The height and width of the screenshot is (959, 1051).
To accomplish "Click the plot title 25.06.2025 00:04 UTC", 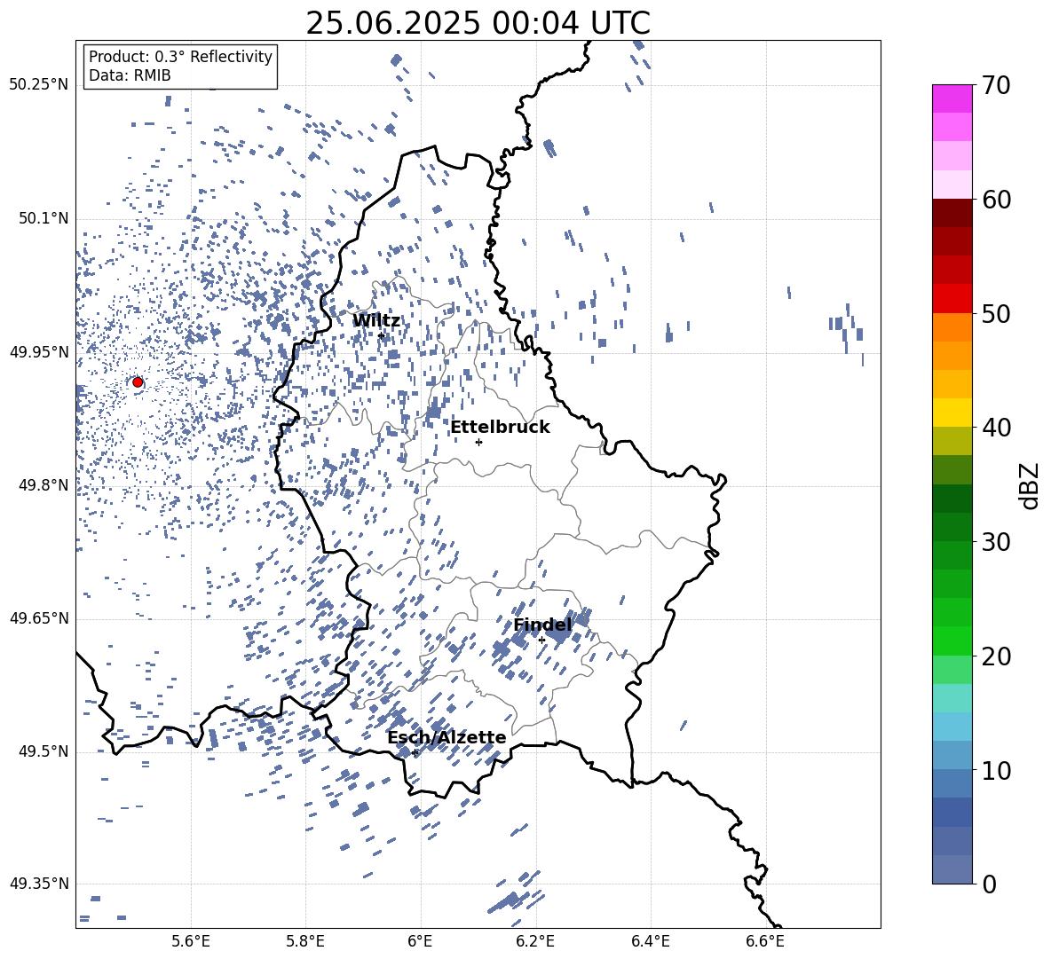I will coord(478,23).
